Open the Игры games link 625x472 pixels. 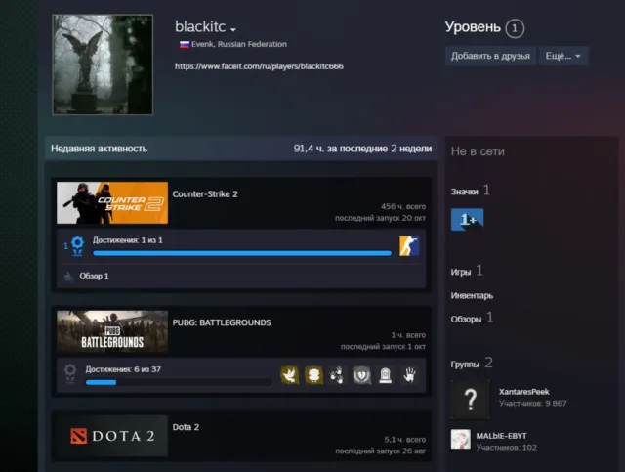(x=461, y=272)
